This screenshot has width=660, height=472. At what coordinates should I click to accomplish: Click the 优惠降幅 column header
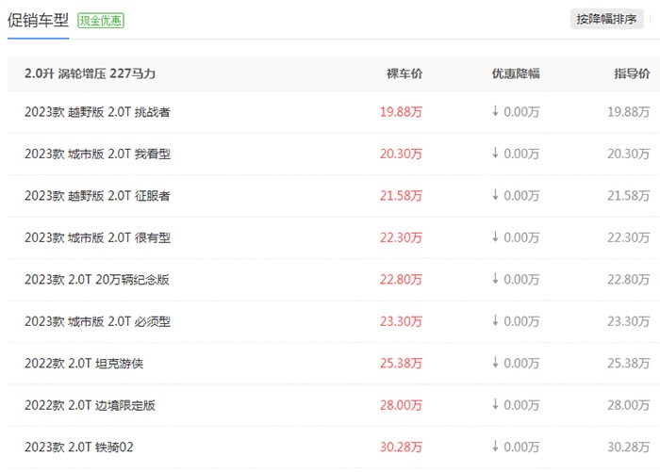click(x=516, y=73)
